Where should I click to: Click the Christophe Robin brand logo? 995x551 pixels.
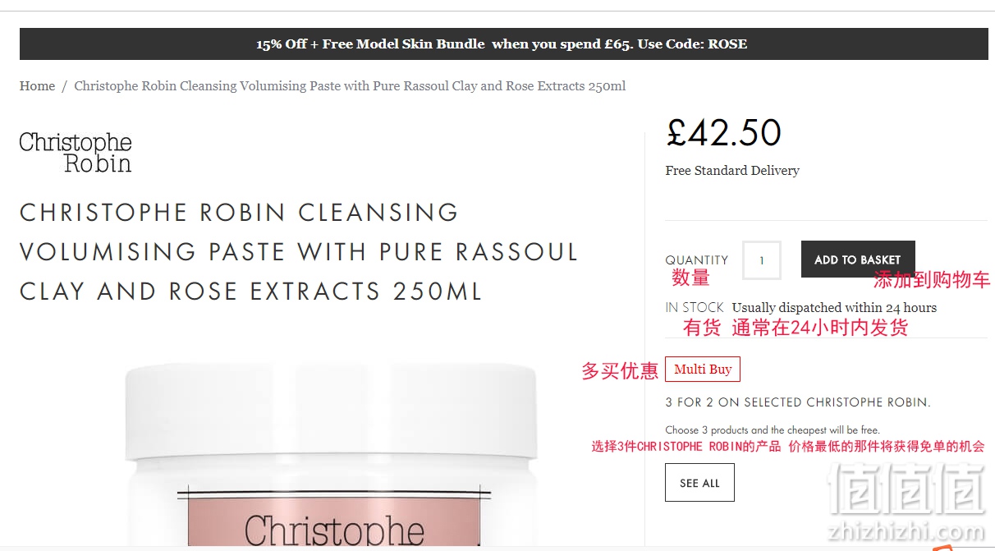point(76,153)
